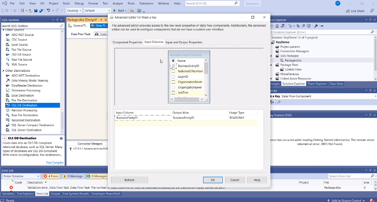
Task: Check the NationalIDNumber checkbox
Action: (173, 71)
